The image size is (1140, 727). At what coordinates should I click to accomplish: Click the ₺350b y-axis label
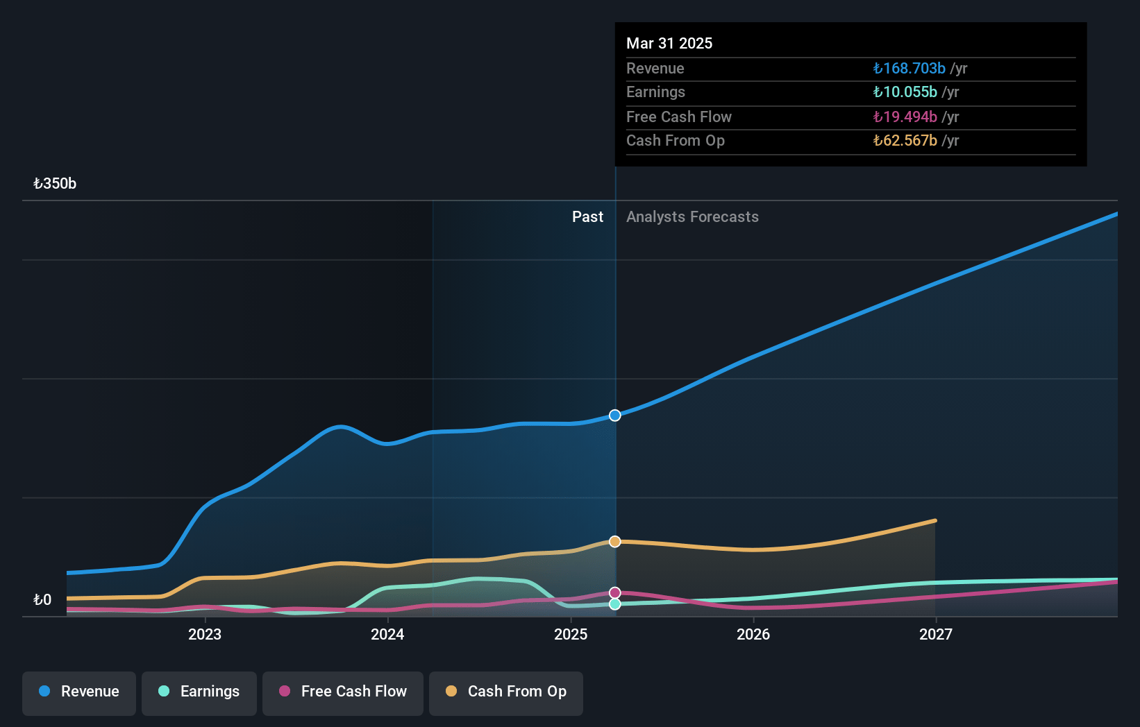(55, 184)
